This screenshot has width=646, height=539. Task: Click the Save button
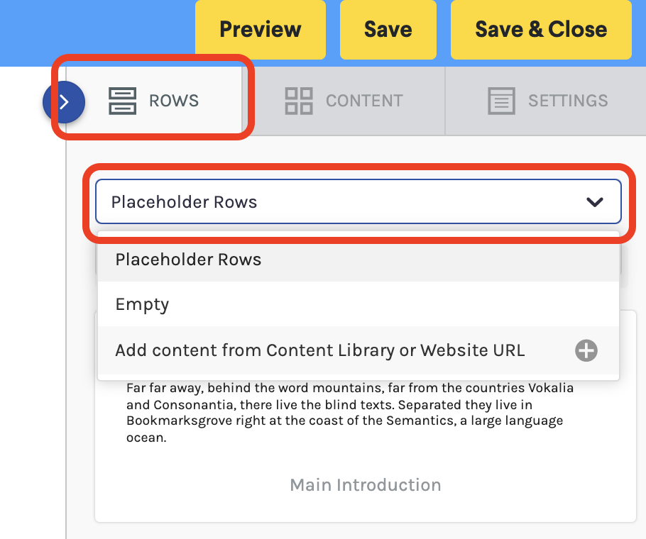pos(388,30)
